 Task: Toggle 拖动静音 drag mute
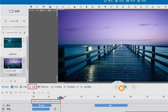86,87
